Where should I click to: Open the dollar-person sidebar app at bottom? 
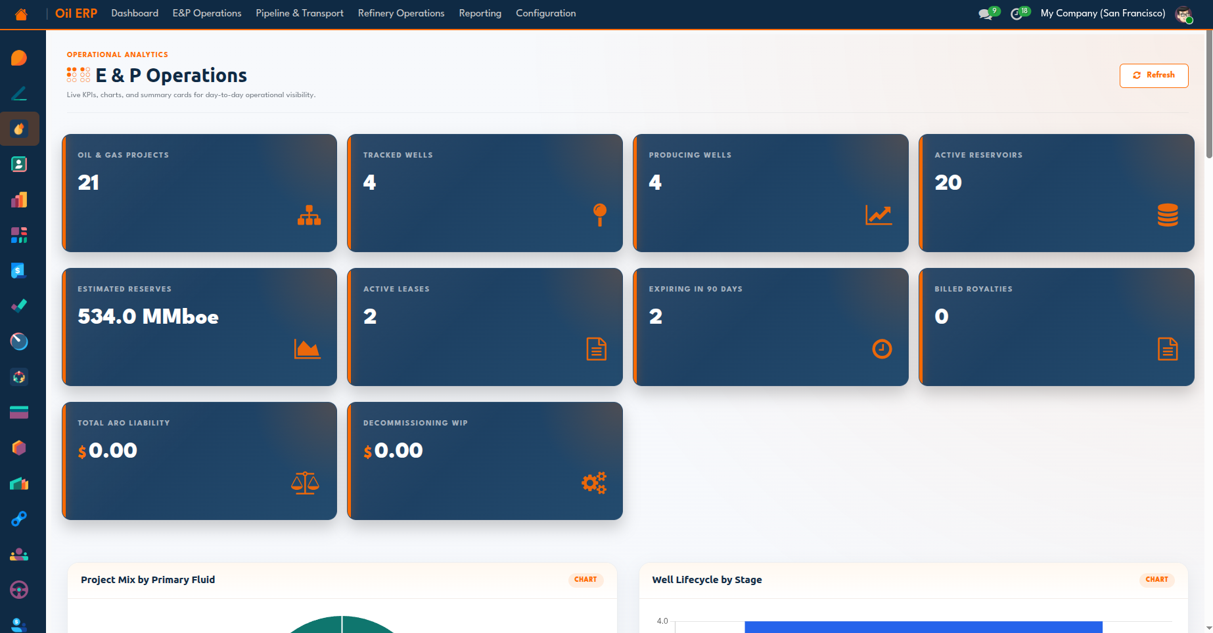[x=19, y=624]
